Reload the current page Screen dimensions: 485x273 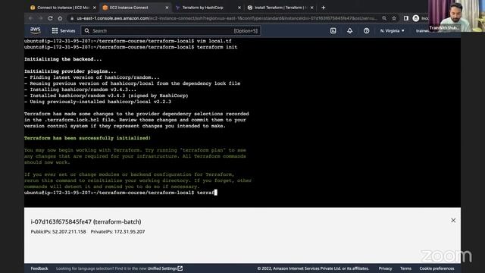click(x=50, y=18)
